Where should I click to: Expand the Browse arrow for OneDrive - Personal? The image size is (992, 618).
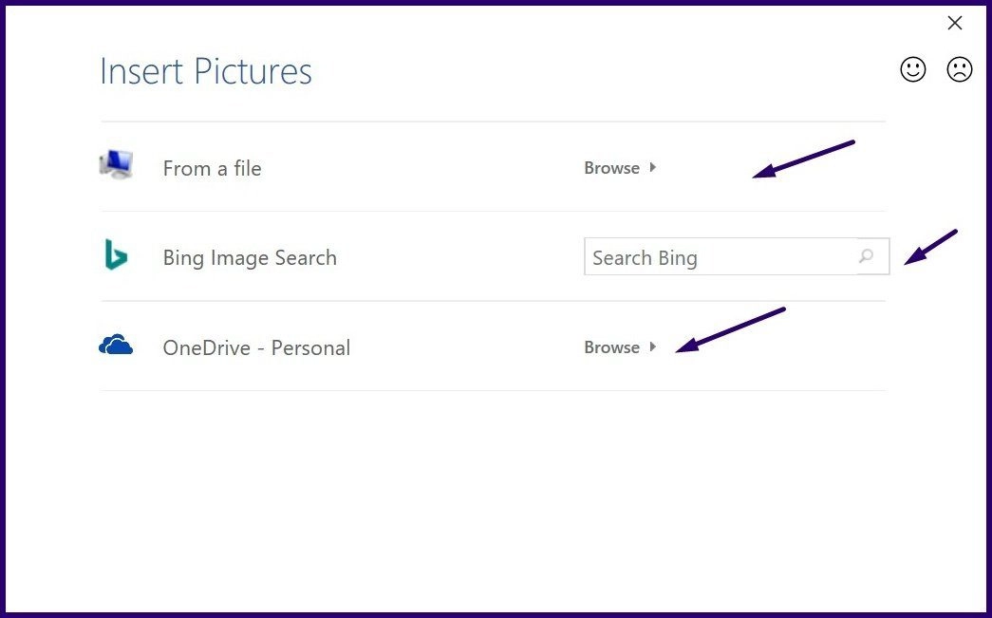pos(653,347)
